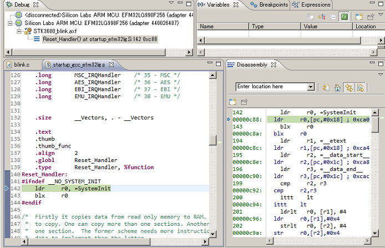385x248 pixels.
Task: Click the Enter location here field
Action: 272,87
